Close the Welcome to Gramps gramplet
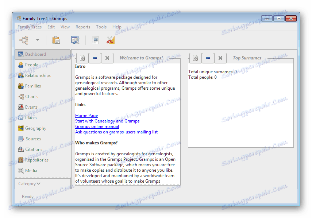312x218 pixels. coord(107,58)
